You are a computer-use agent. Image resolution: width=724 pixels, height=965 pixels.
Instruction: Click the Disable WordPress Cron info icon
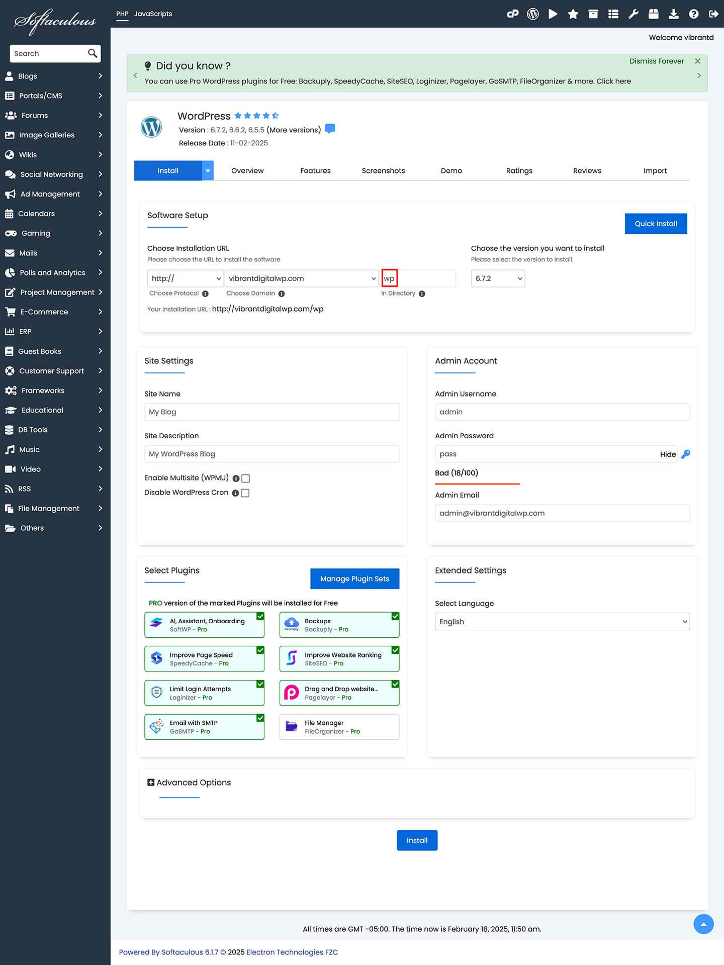click(235, 493)
